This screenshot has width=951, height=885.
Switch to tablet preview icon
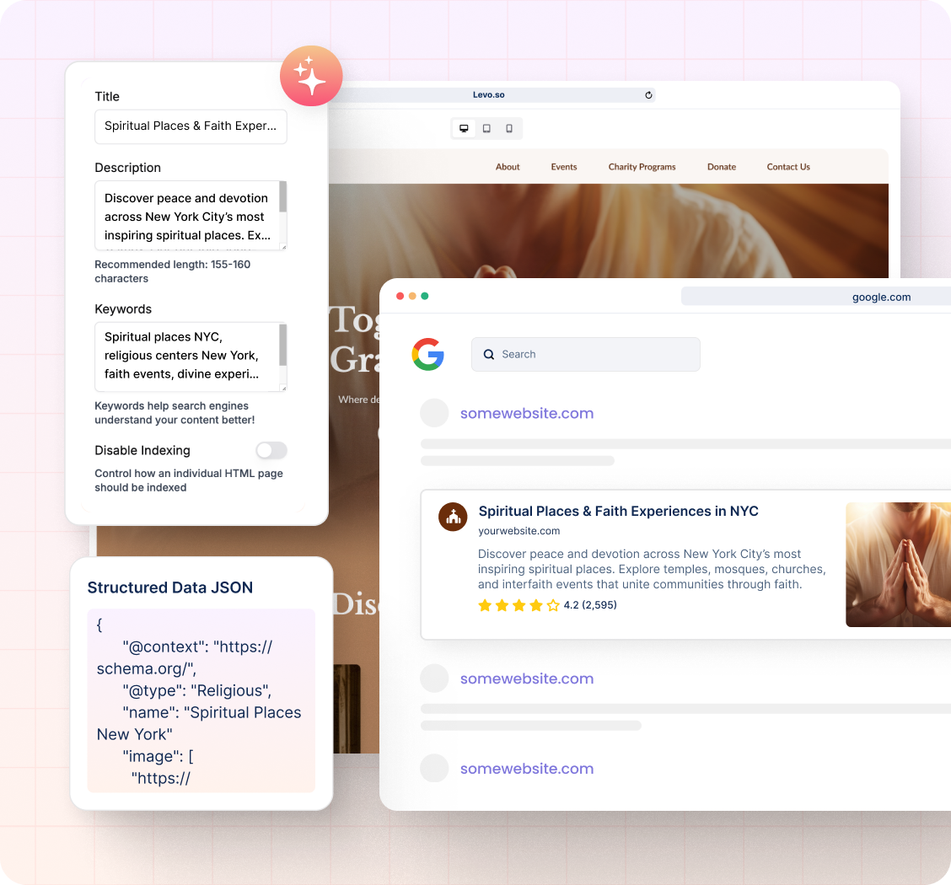tap(486, 129)
